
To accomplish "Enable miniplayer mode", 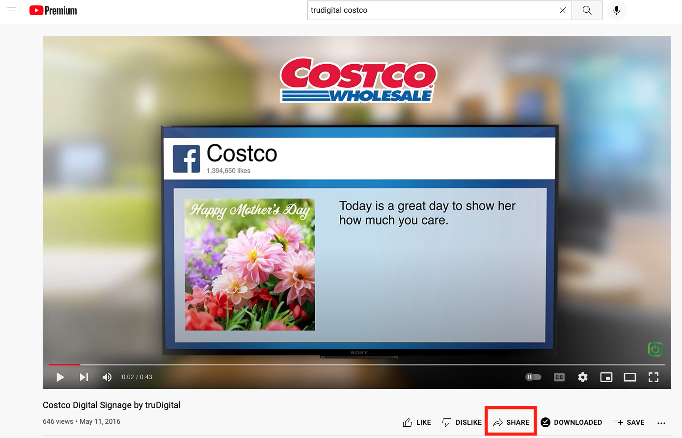I will 606,377.
